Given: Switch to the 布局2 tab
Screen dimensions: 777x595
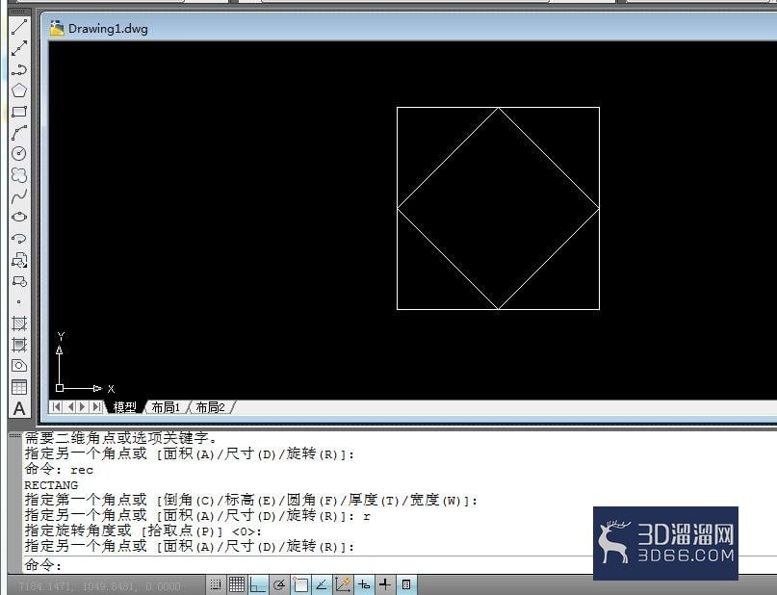Looking at the screenshot, I should point(210,407).
